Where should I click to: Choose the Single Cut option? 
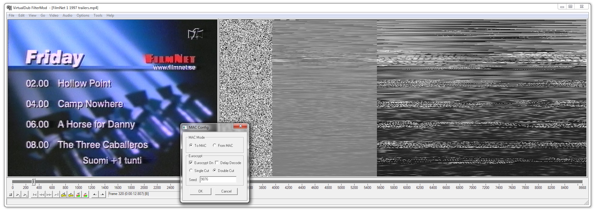(199, 171)
